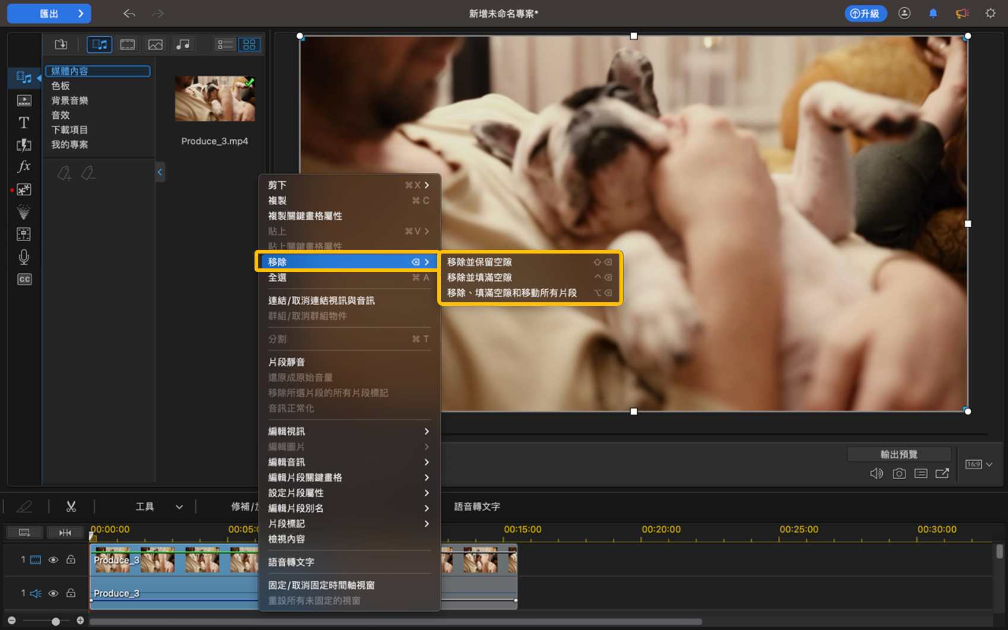Expand the 片段標記 submenu
Image resolution: width=1008 pixels, height=630 pixels.
point(349,524)
